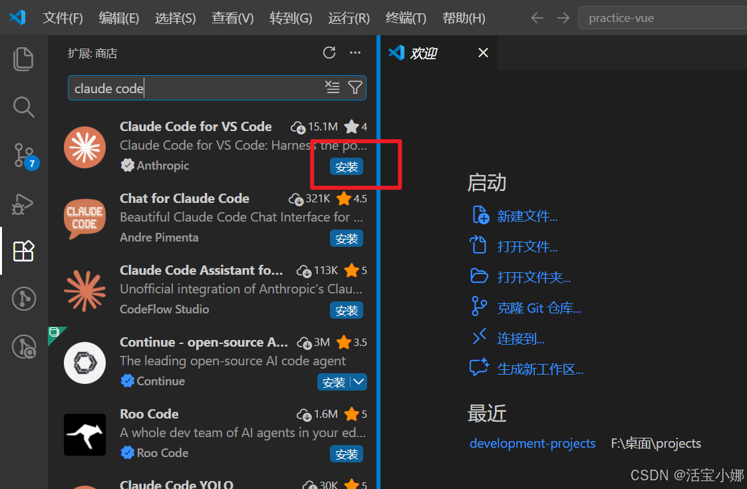Open the 查看(V) menu
This screenshot has height=489, width=747.
(x=233, y=18)
